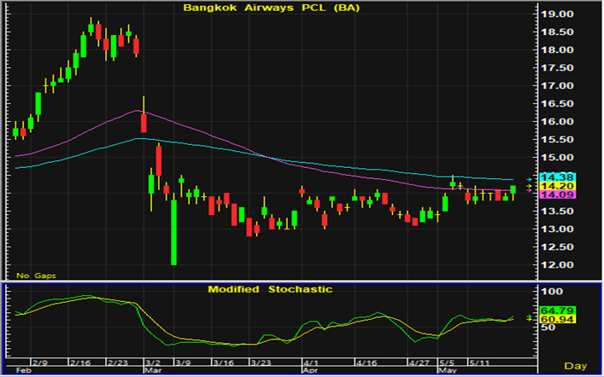Click the green 64.79 stochastic value tag

558,310
